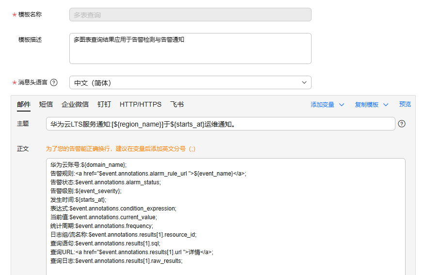Click the 统计周期 frequency line
Screen dimensions: 424x275
(x=102, y=226)
